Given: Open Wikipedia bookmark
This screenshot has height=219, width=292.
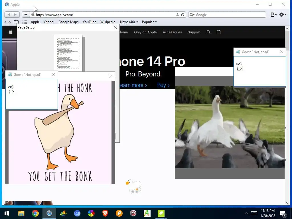Looking at the screenshot, I should 108,22.
